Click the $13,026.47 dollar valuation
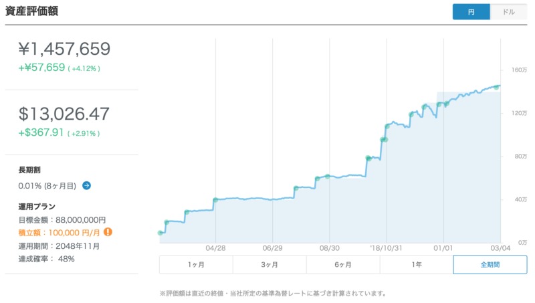 pos(64,114)
